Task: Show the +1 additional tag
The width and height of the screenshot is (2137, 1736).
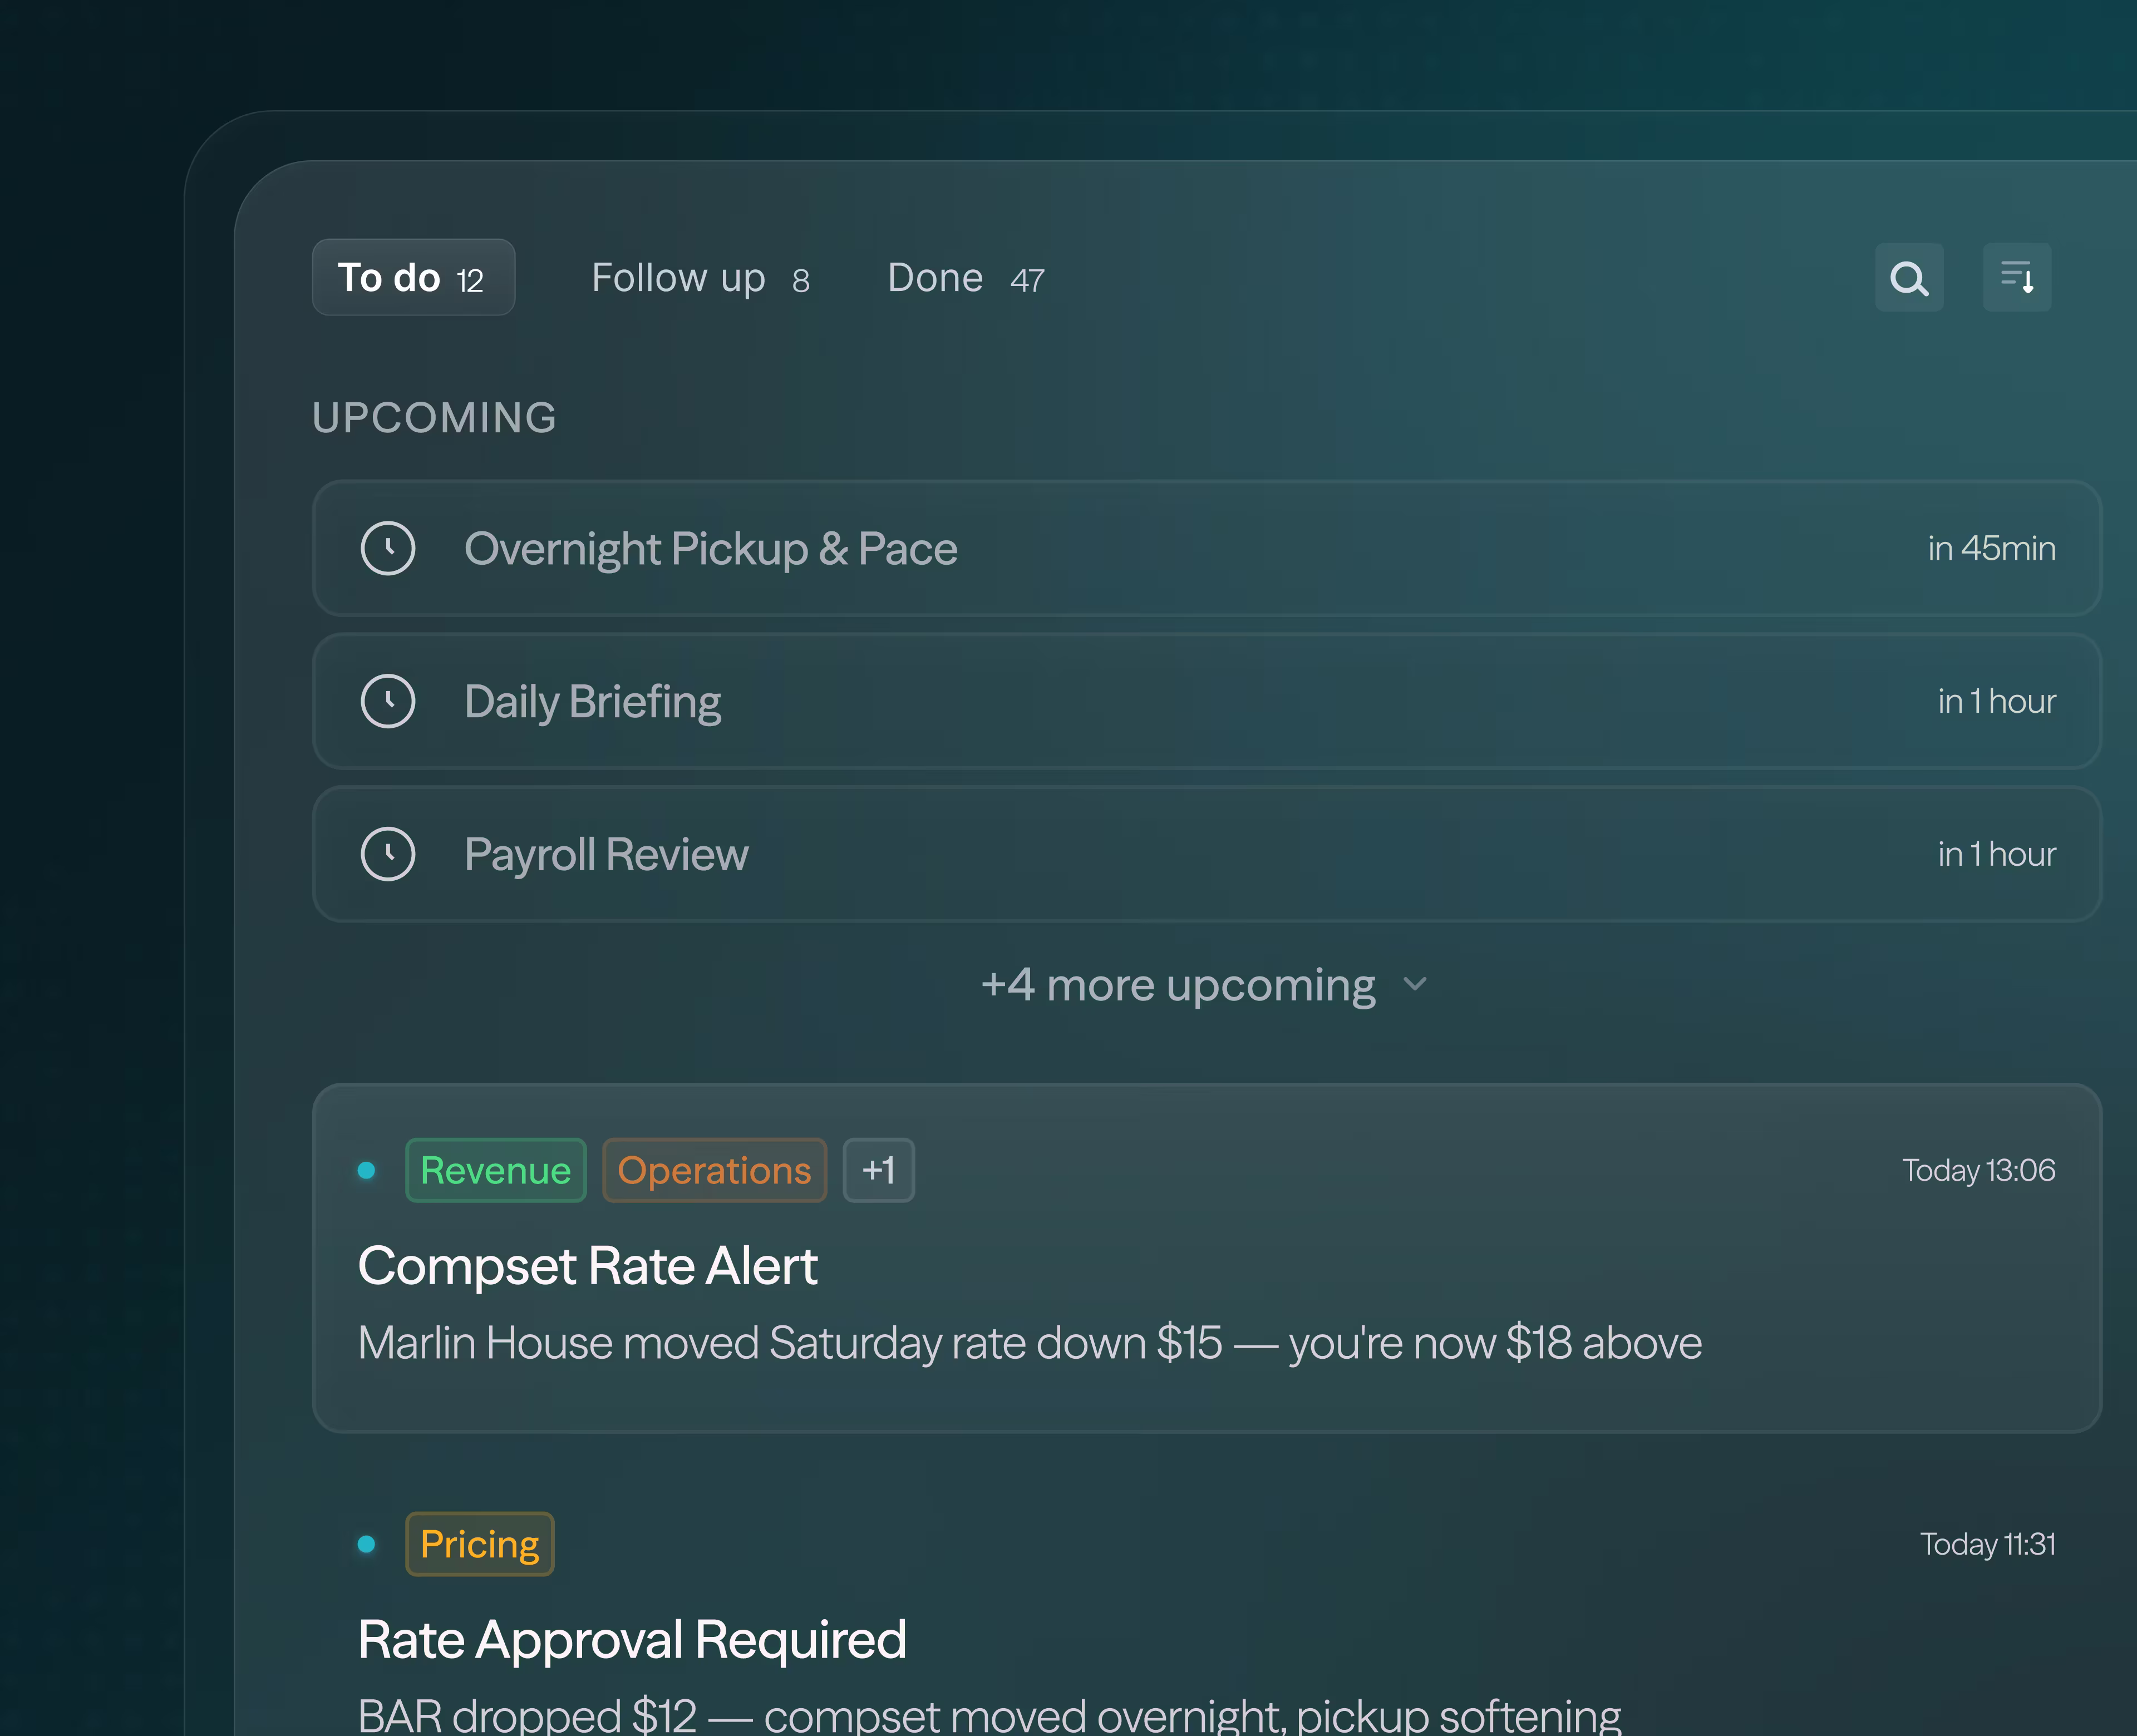Action: 878,1170
